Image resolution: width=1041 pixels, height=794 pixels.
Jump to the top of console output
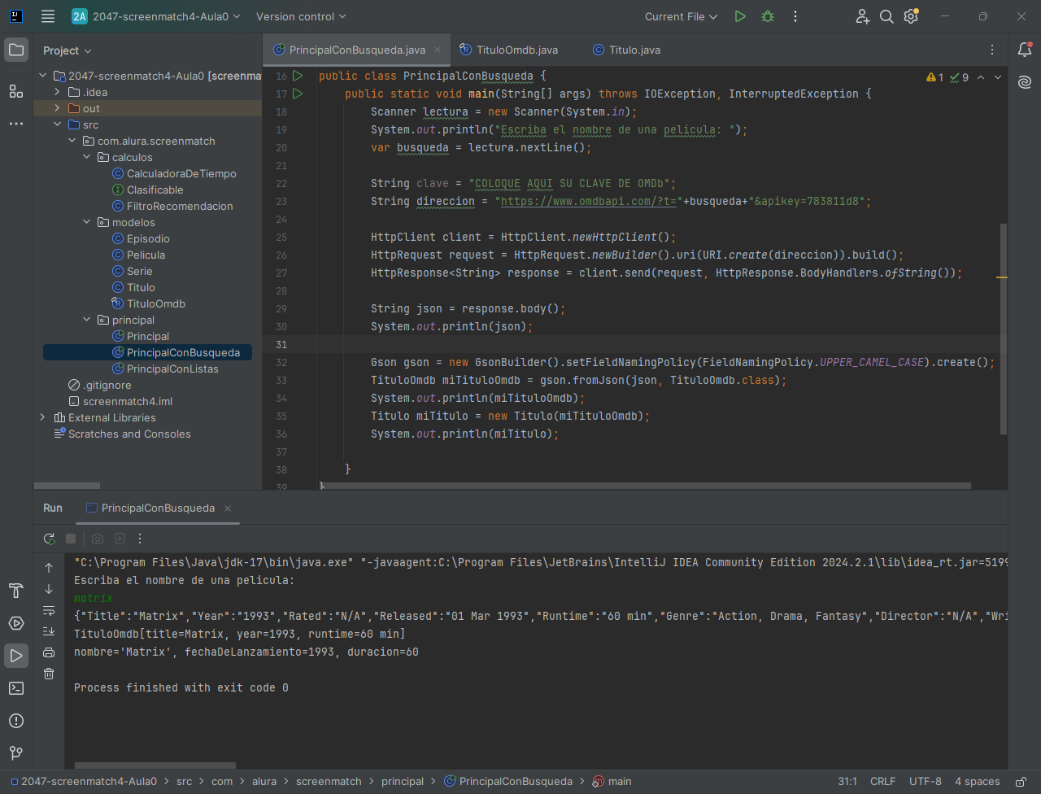coord(49,568)
